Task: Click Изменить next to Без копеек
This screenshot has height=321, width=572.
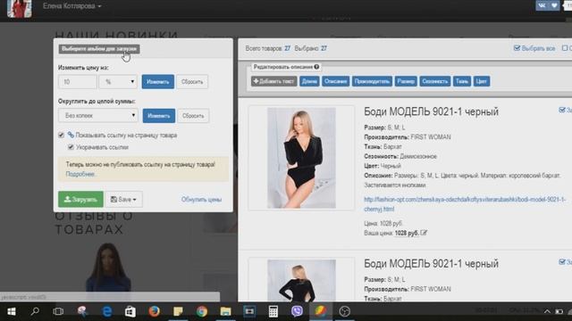Action: pyautogui.click(x=159, y=116)
